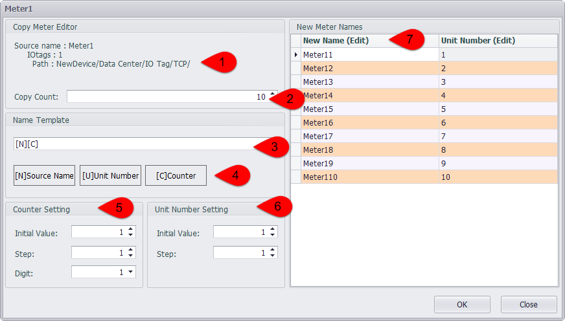
Task: Increase Counter Setting Initial Value
Action: click(131, 229)
